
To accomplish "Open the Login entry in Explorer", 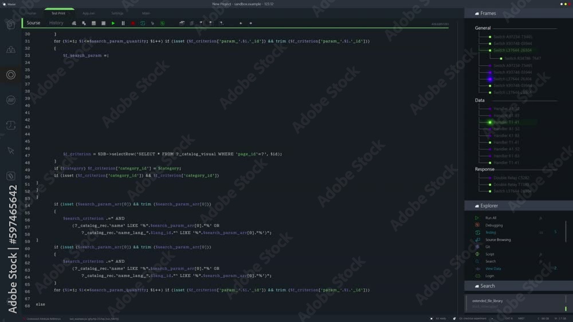I will (x=490, y=276).
